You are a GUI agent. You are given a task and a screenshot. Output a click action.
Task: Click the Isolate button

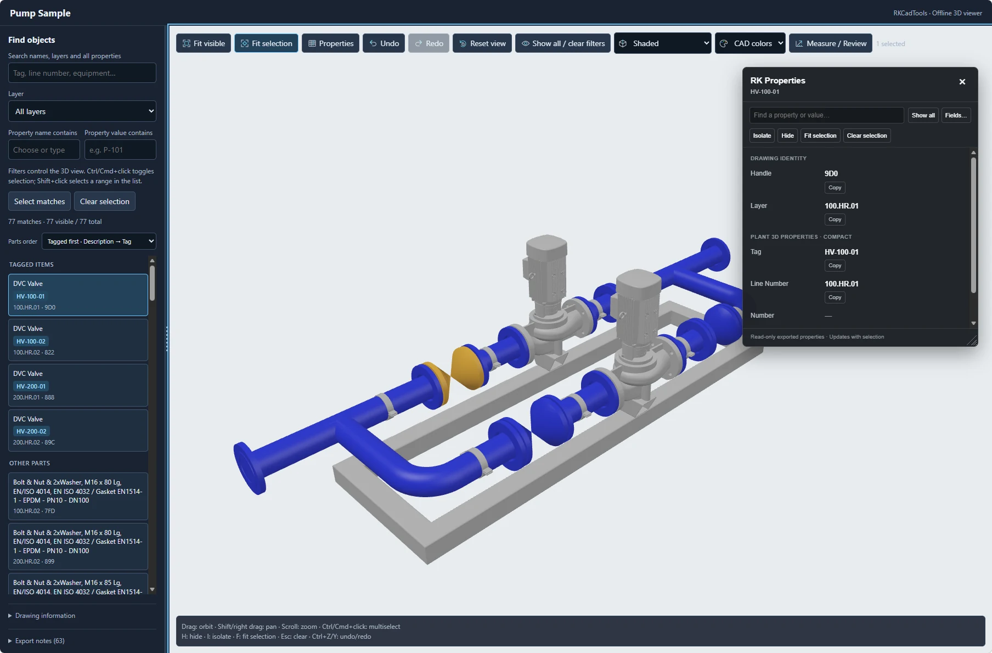coord(762,136)
